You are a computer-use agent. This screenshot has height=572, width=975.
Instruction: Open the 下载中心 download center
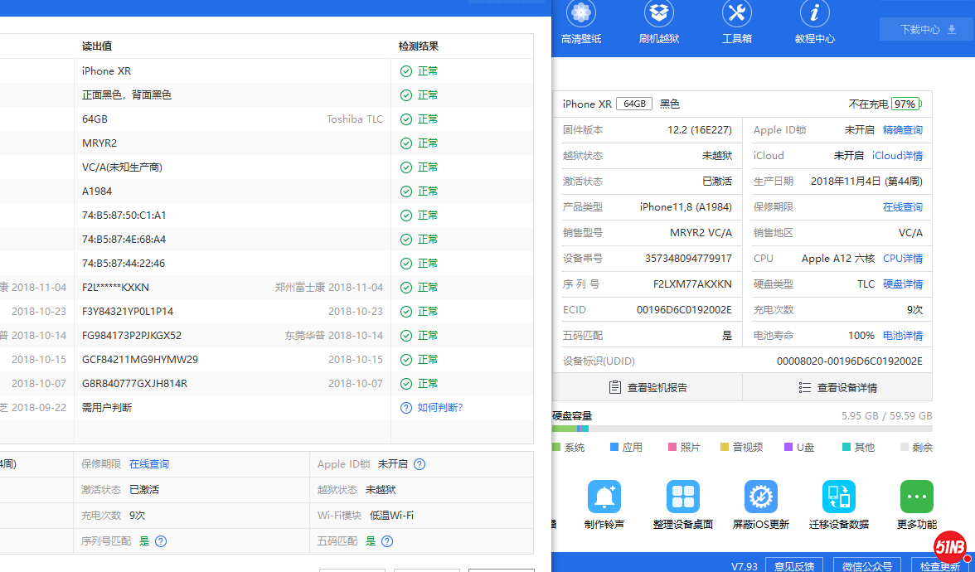click(927, 30)
